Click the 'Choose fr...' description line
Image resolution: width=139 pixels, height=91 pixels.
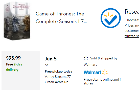click(132, 20)
